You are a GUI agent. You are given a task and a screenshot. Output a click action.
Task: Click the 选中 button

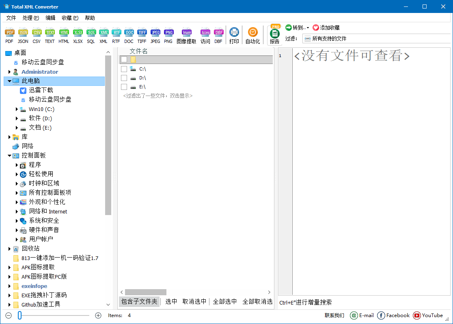171,301
